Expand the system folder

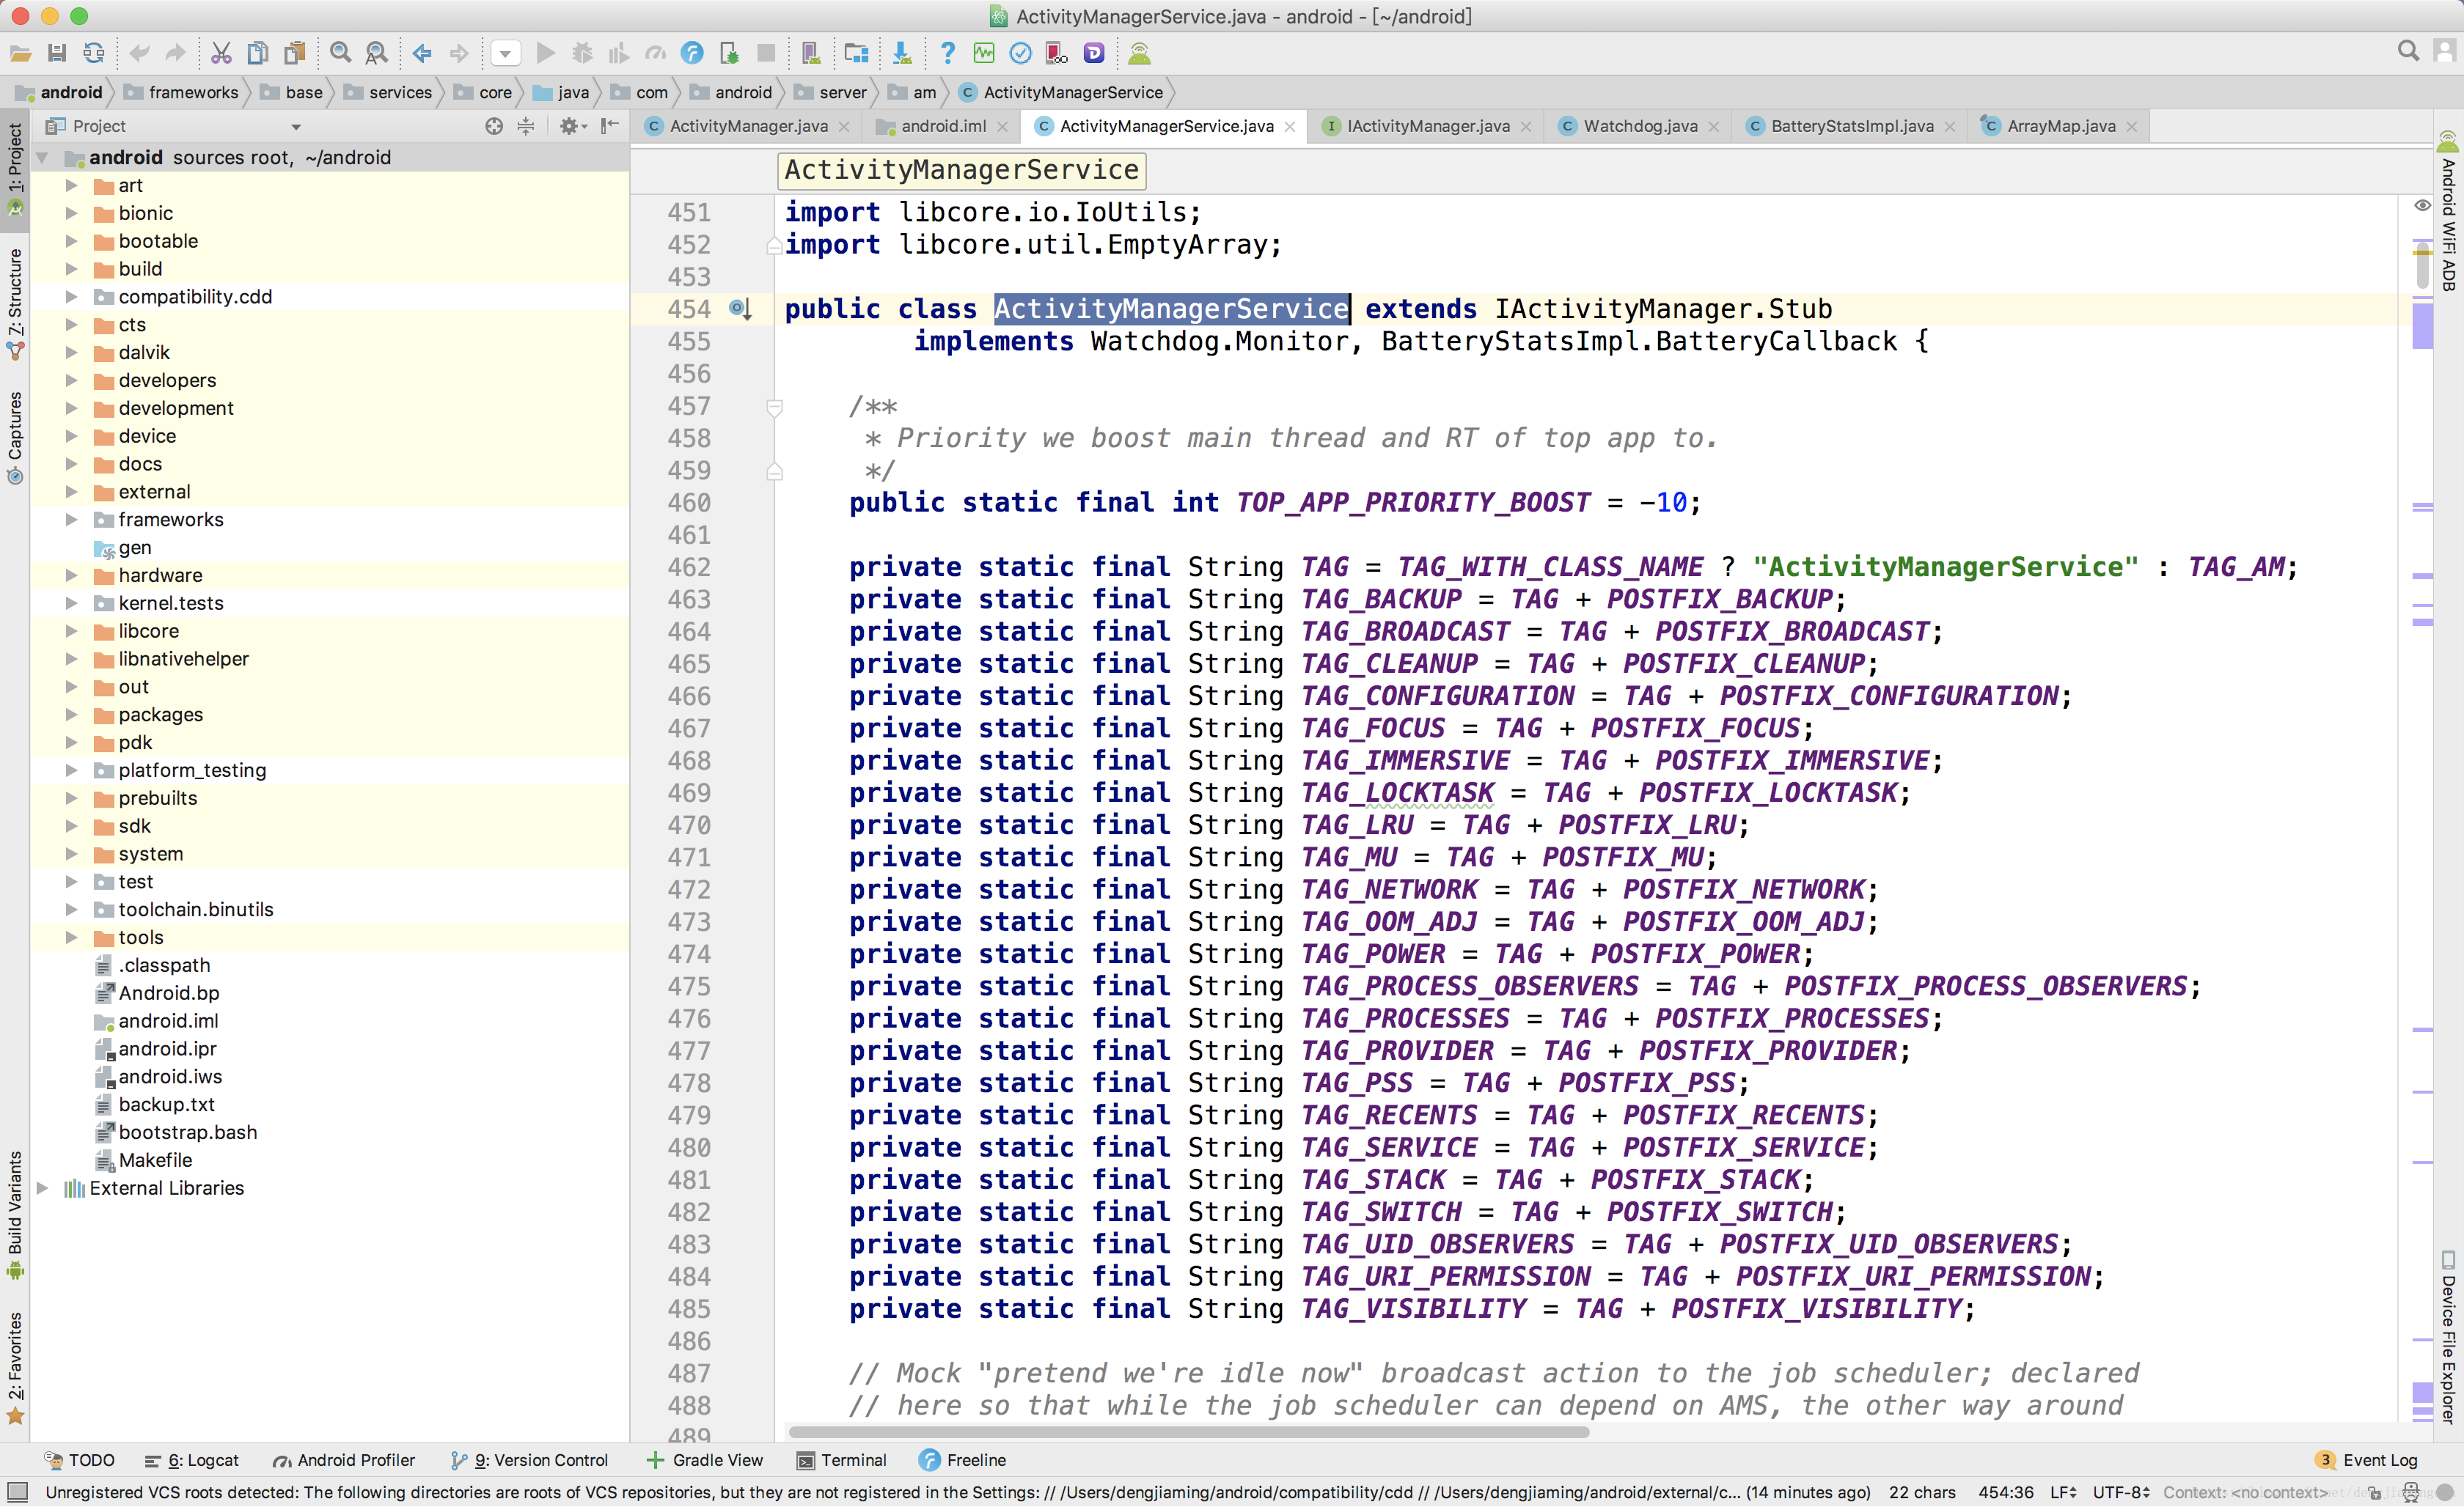(71, 853)
